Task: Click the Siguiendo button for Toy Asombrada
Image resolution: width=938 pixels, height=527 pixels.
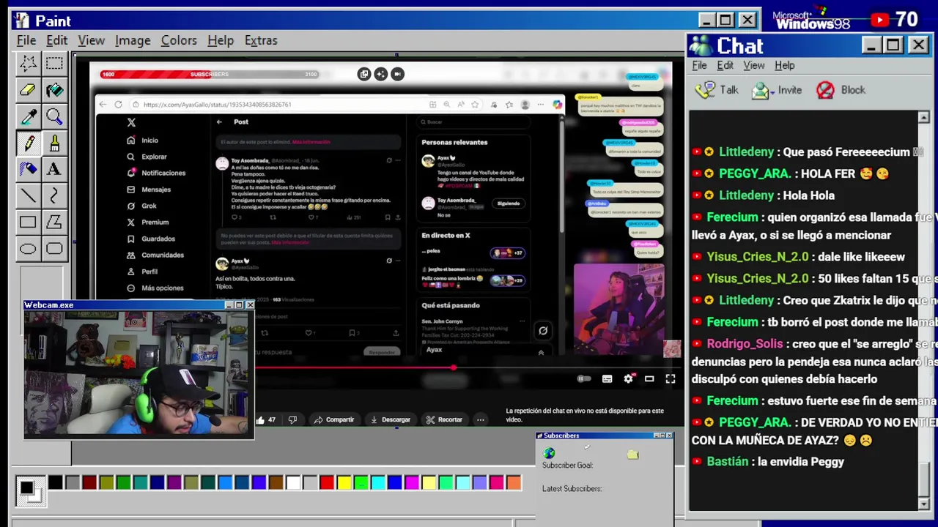Action: pos(508,203)
